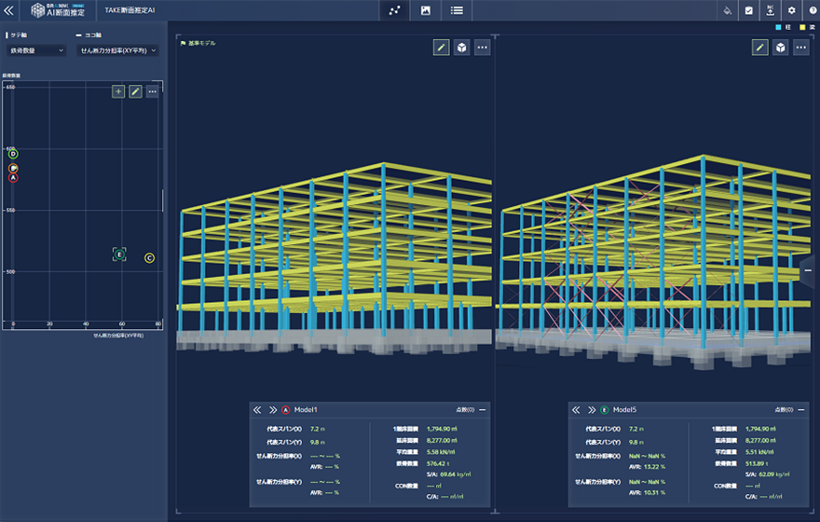Collapse the left sidebar with double-chevron icon

click(8, 10)
